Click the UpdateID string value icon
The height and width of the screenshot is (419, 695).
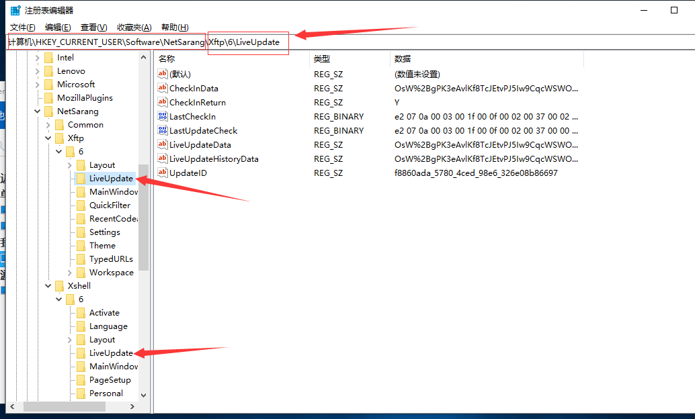(163, 173)
